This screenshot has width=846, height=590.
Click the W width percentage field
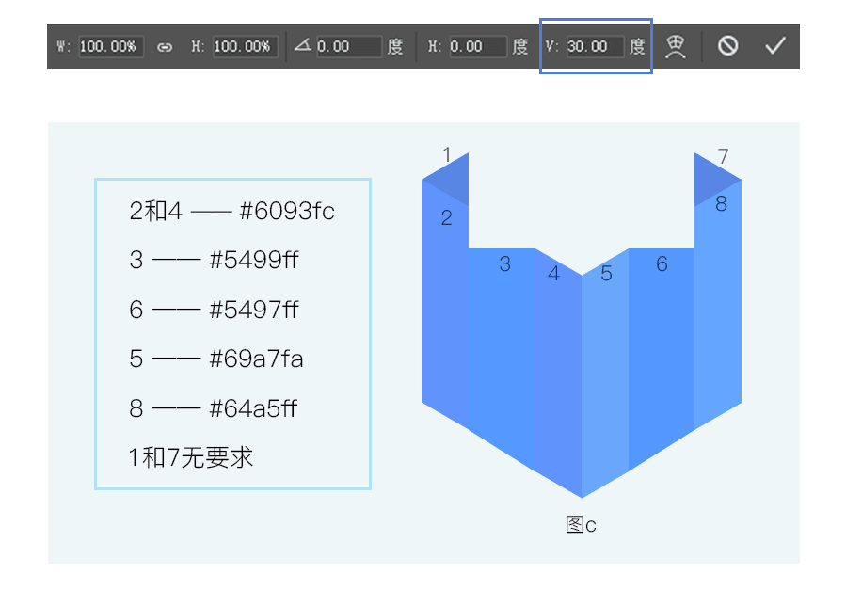[x=111, y=46]
